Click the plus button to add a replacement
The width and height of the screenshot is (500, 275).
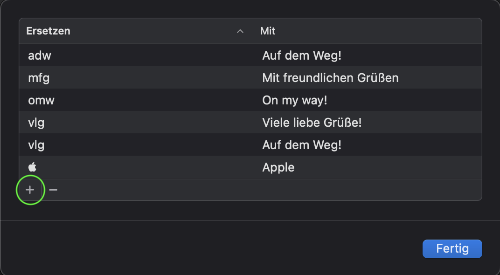[x=30, y=190]
